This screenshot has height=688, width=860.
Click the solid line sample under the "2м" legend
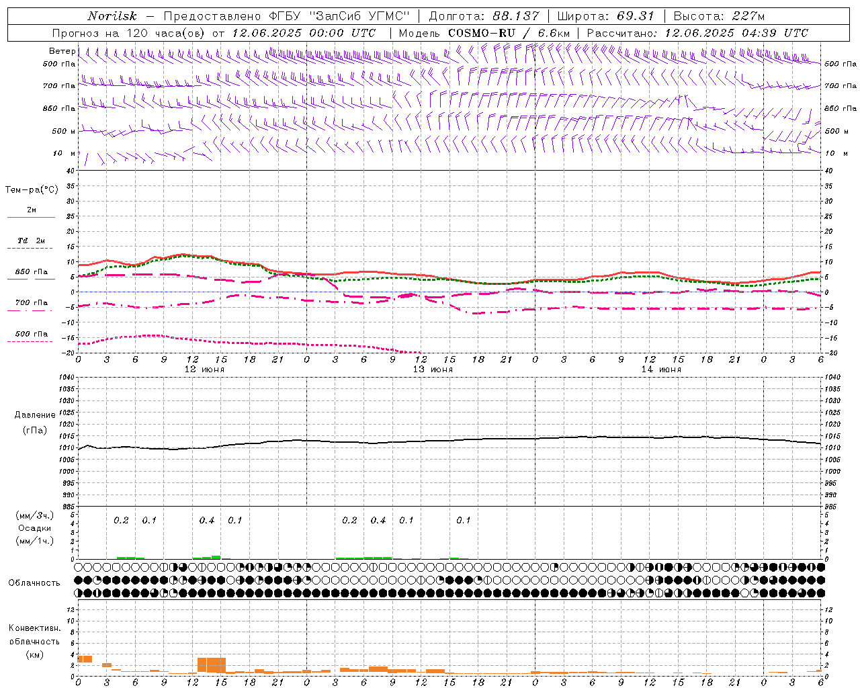[x=31, y=218]
